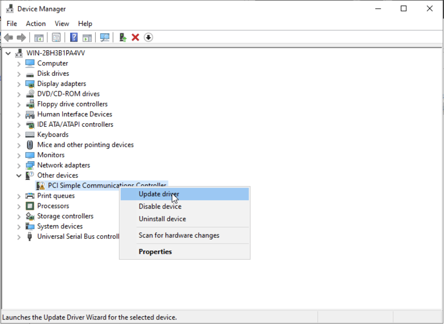The height and width of the screenshot is (324, 444).
Task: Open the Properties toolbar icon
Action: coord(56,37)
